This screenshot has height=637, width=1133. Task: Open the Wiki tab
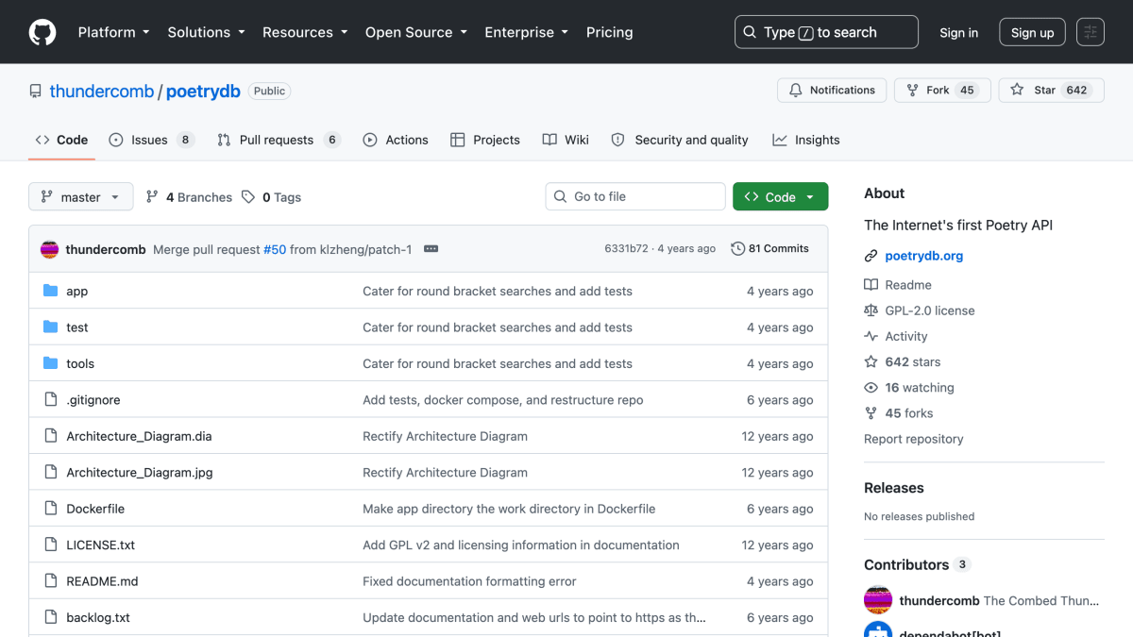[x=566, y=140]
